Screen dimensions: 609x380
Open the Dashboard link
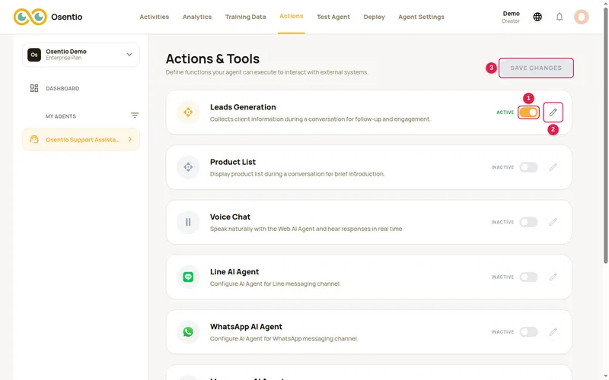click(x=62, y=88)
